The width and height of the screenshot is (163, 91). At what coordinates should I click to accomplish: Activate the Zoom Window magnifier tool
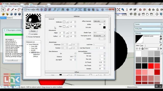click(x=123, y=10)
